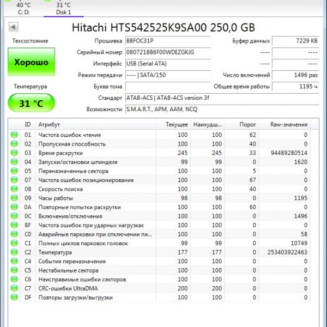Click status icon of attribute 0A
This screenshot has height=327, width=327.
coord(14,207)
